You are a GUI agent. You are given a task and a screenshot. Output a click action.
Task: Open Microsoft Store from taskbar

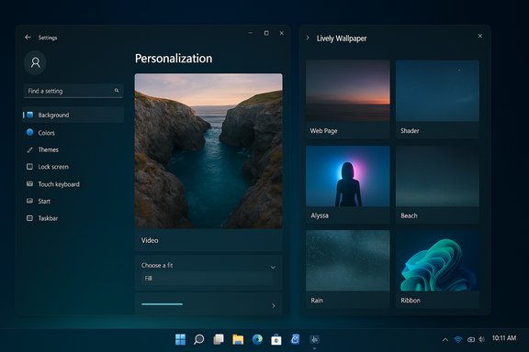click(x=276, y=339)
